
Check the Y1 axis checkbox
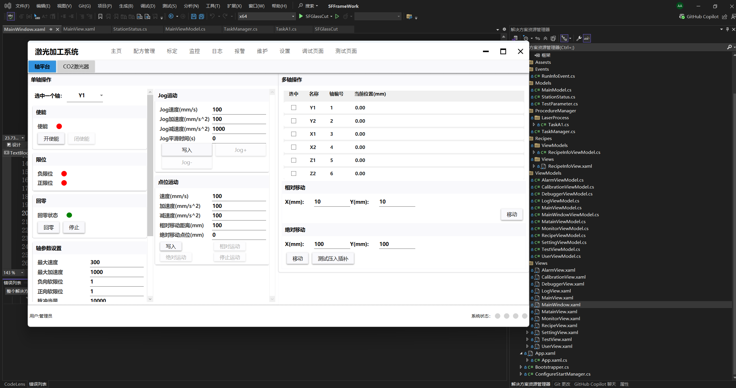(294, 108)
